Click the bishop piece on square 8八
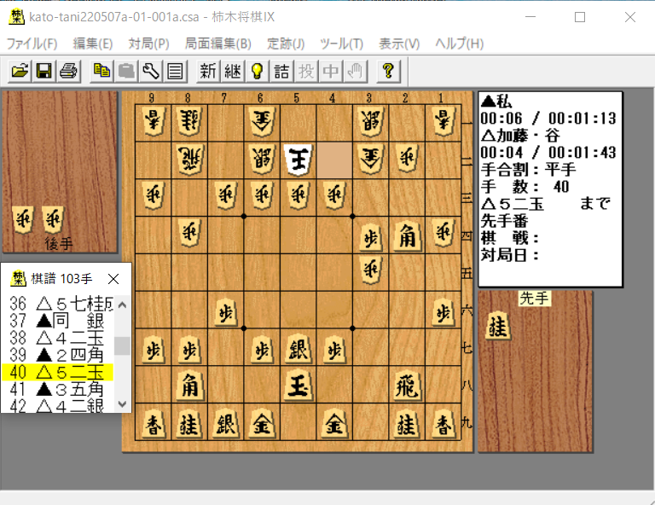 [189, 386]
